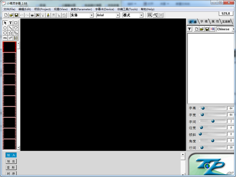
Task: Select the star shape tool
Action: tap(10, 33)
